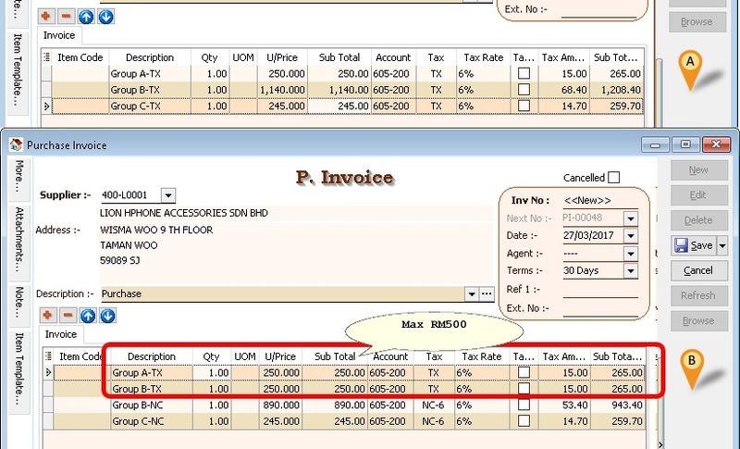Screen dimensions: 740x449
Task: Toggle tax inclusive checkbox for Group B-NC row
Action: pyautogui.click(x=524, y=405)
